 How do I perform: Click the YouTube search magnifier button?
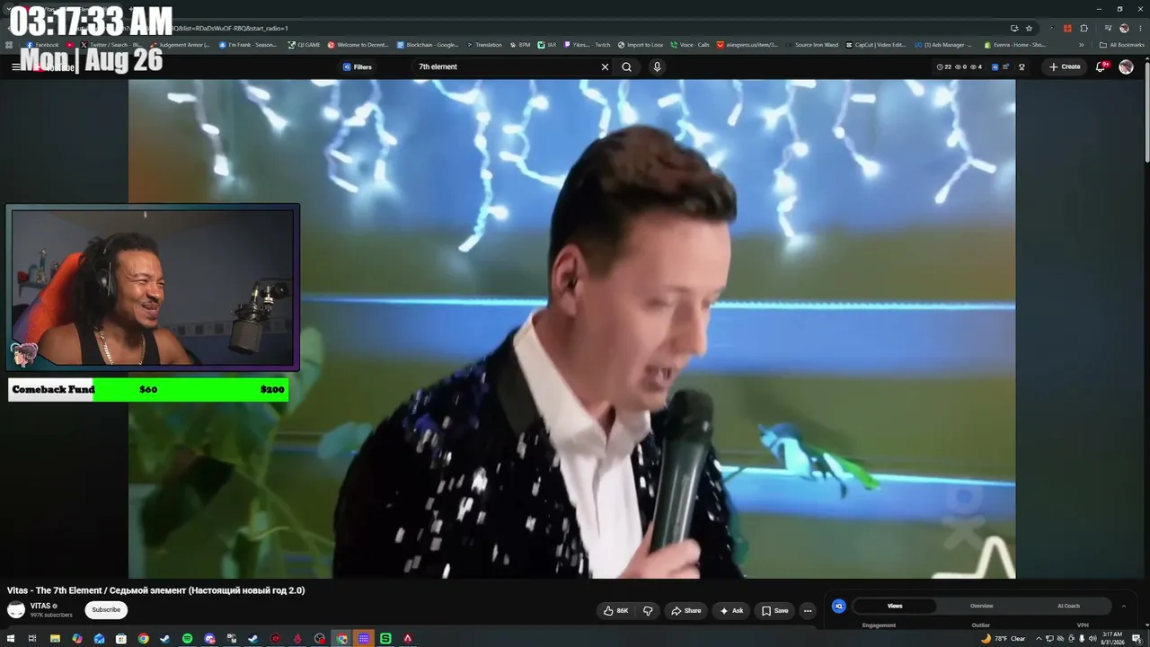(626, 66)
